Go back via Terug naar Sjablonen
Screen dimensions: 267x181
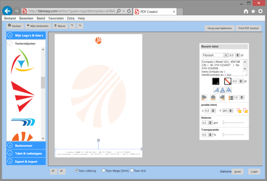tap(220, 28)
